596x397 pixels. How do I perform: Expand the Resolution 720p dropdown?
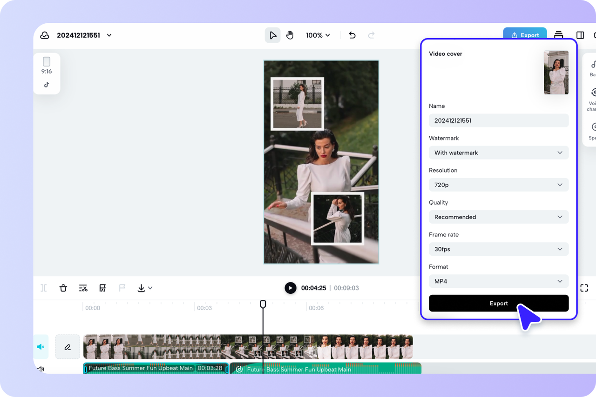click(x=498, y=185)
